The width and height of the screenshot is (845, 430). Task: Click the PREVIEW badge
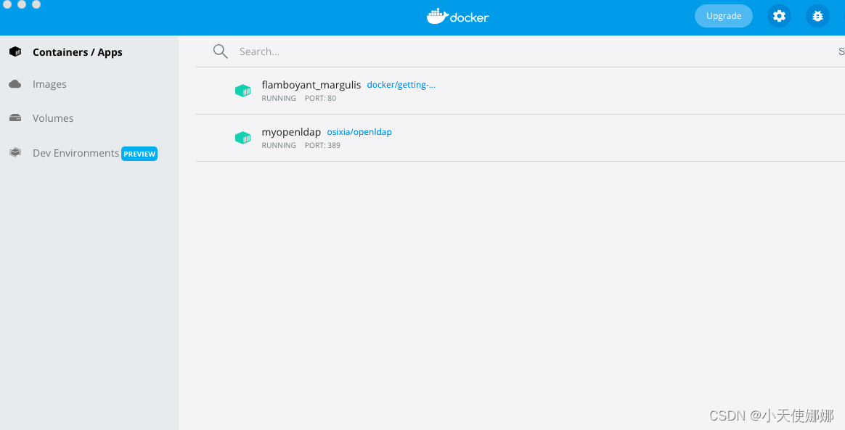coord(139,154)
